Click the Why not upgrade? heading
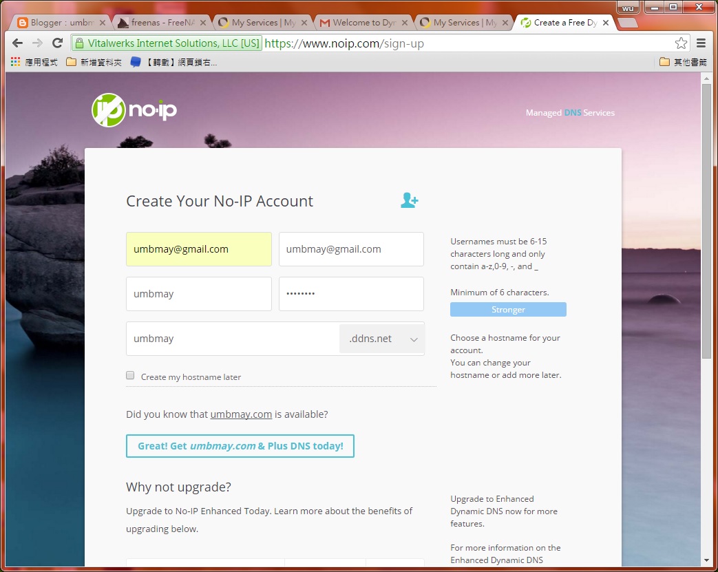 pyautogui.click(x=178, y=487)
